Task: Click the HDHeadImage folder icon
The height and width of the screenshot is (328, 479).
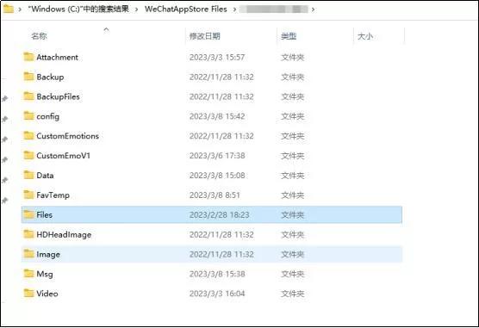Action: pos(28,234)
